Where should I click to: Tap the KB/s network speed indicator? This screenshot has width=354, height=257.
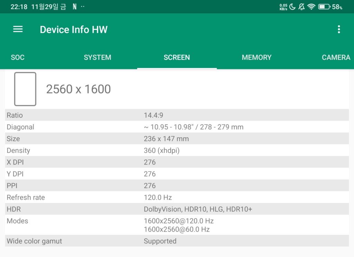coord(283,7)
